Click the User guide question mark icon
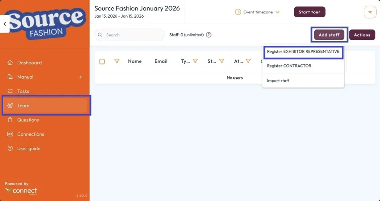The width and height of the screenshot is (380, 201). 10,148
